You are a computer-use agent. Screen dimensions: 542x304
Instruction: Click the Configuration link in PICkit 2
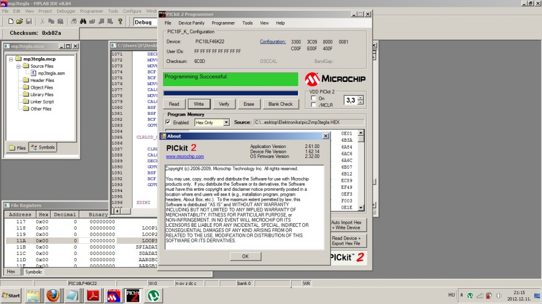273,41
